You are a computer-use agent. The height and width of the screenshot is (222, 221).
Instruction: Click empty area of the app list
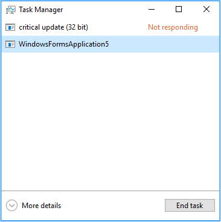click(x=110, y=121)
